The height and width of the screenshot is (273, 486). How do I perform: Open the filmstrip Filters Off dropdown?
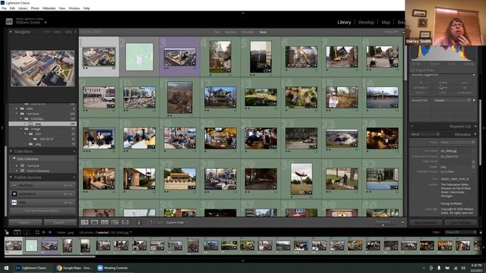460,232
